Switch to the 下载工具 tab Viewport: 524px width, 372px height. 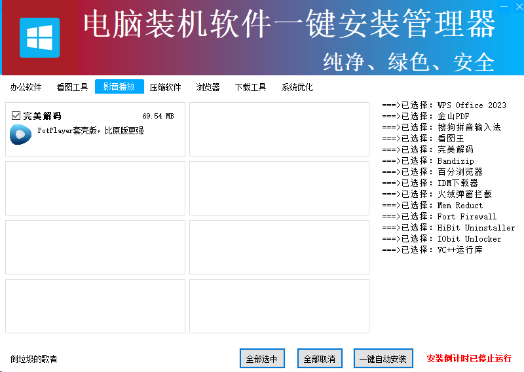click(x=250, y=87)
